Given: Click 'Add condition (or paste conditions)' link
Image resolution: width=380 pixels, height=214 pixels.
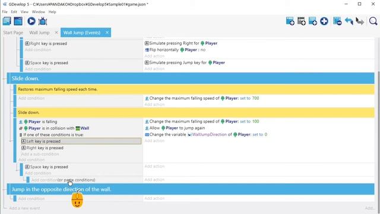Looking at the screenshot, I should point(63,180).
